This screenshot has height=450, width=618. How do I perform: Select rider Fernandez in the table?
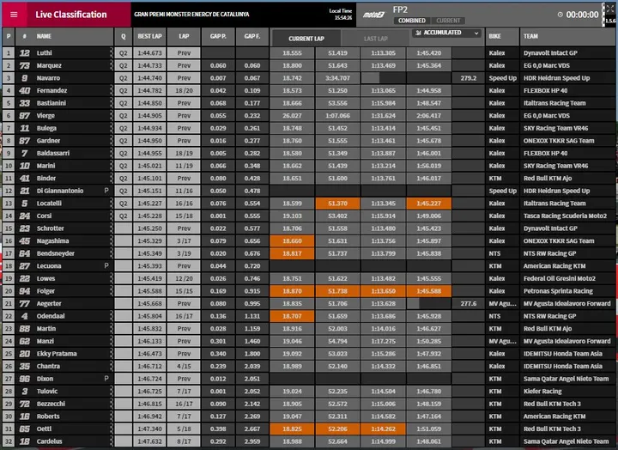click(x=51, y=91)
